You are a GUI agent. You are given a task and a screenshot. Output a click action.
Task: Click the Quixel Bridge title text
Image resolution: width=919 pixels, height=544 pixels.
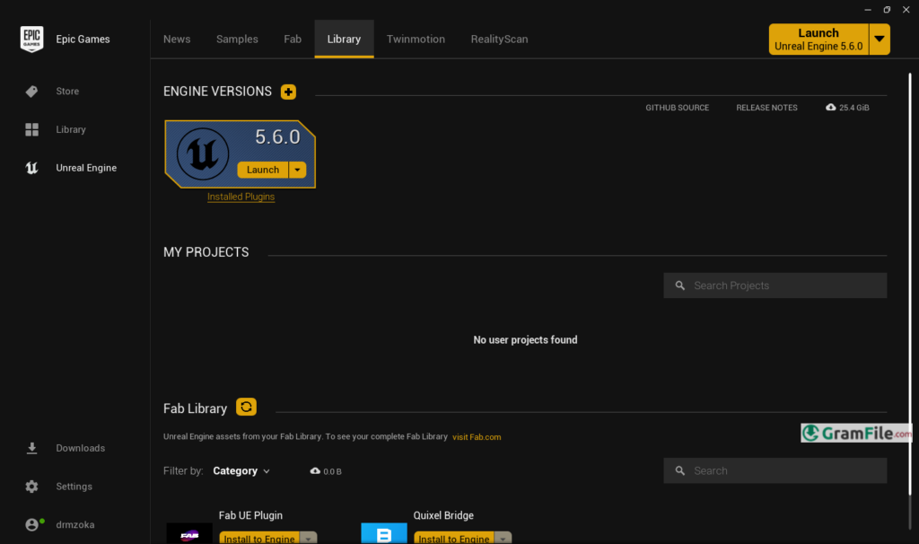pyautogui.click(x=443, y=515)
